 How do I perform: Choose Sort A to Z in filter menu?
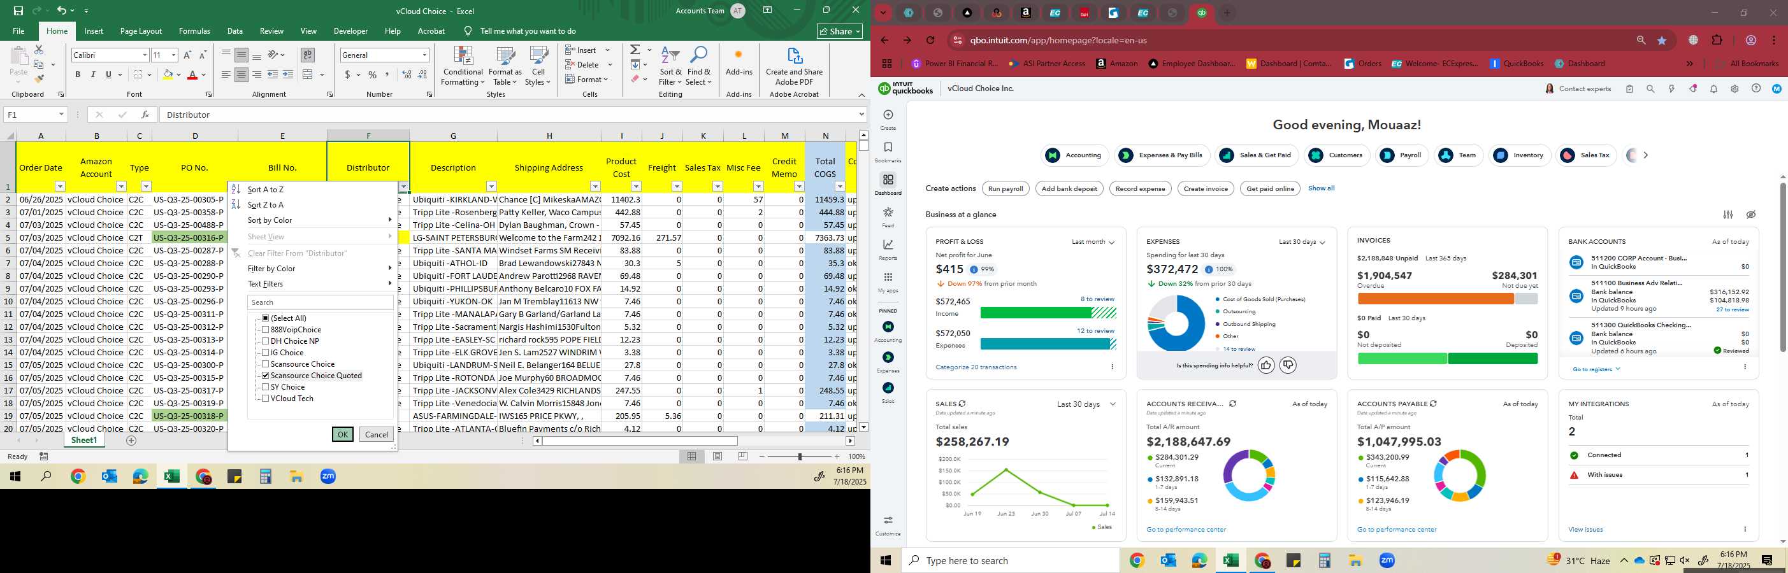(x=266, y=189)
